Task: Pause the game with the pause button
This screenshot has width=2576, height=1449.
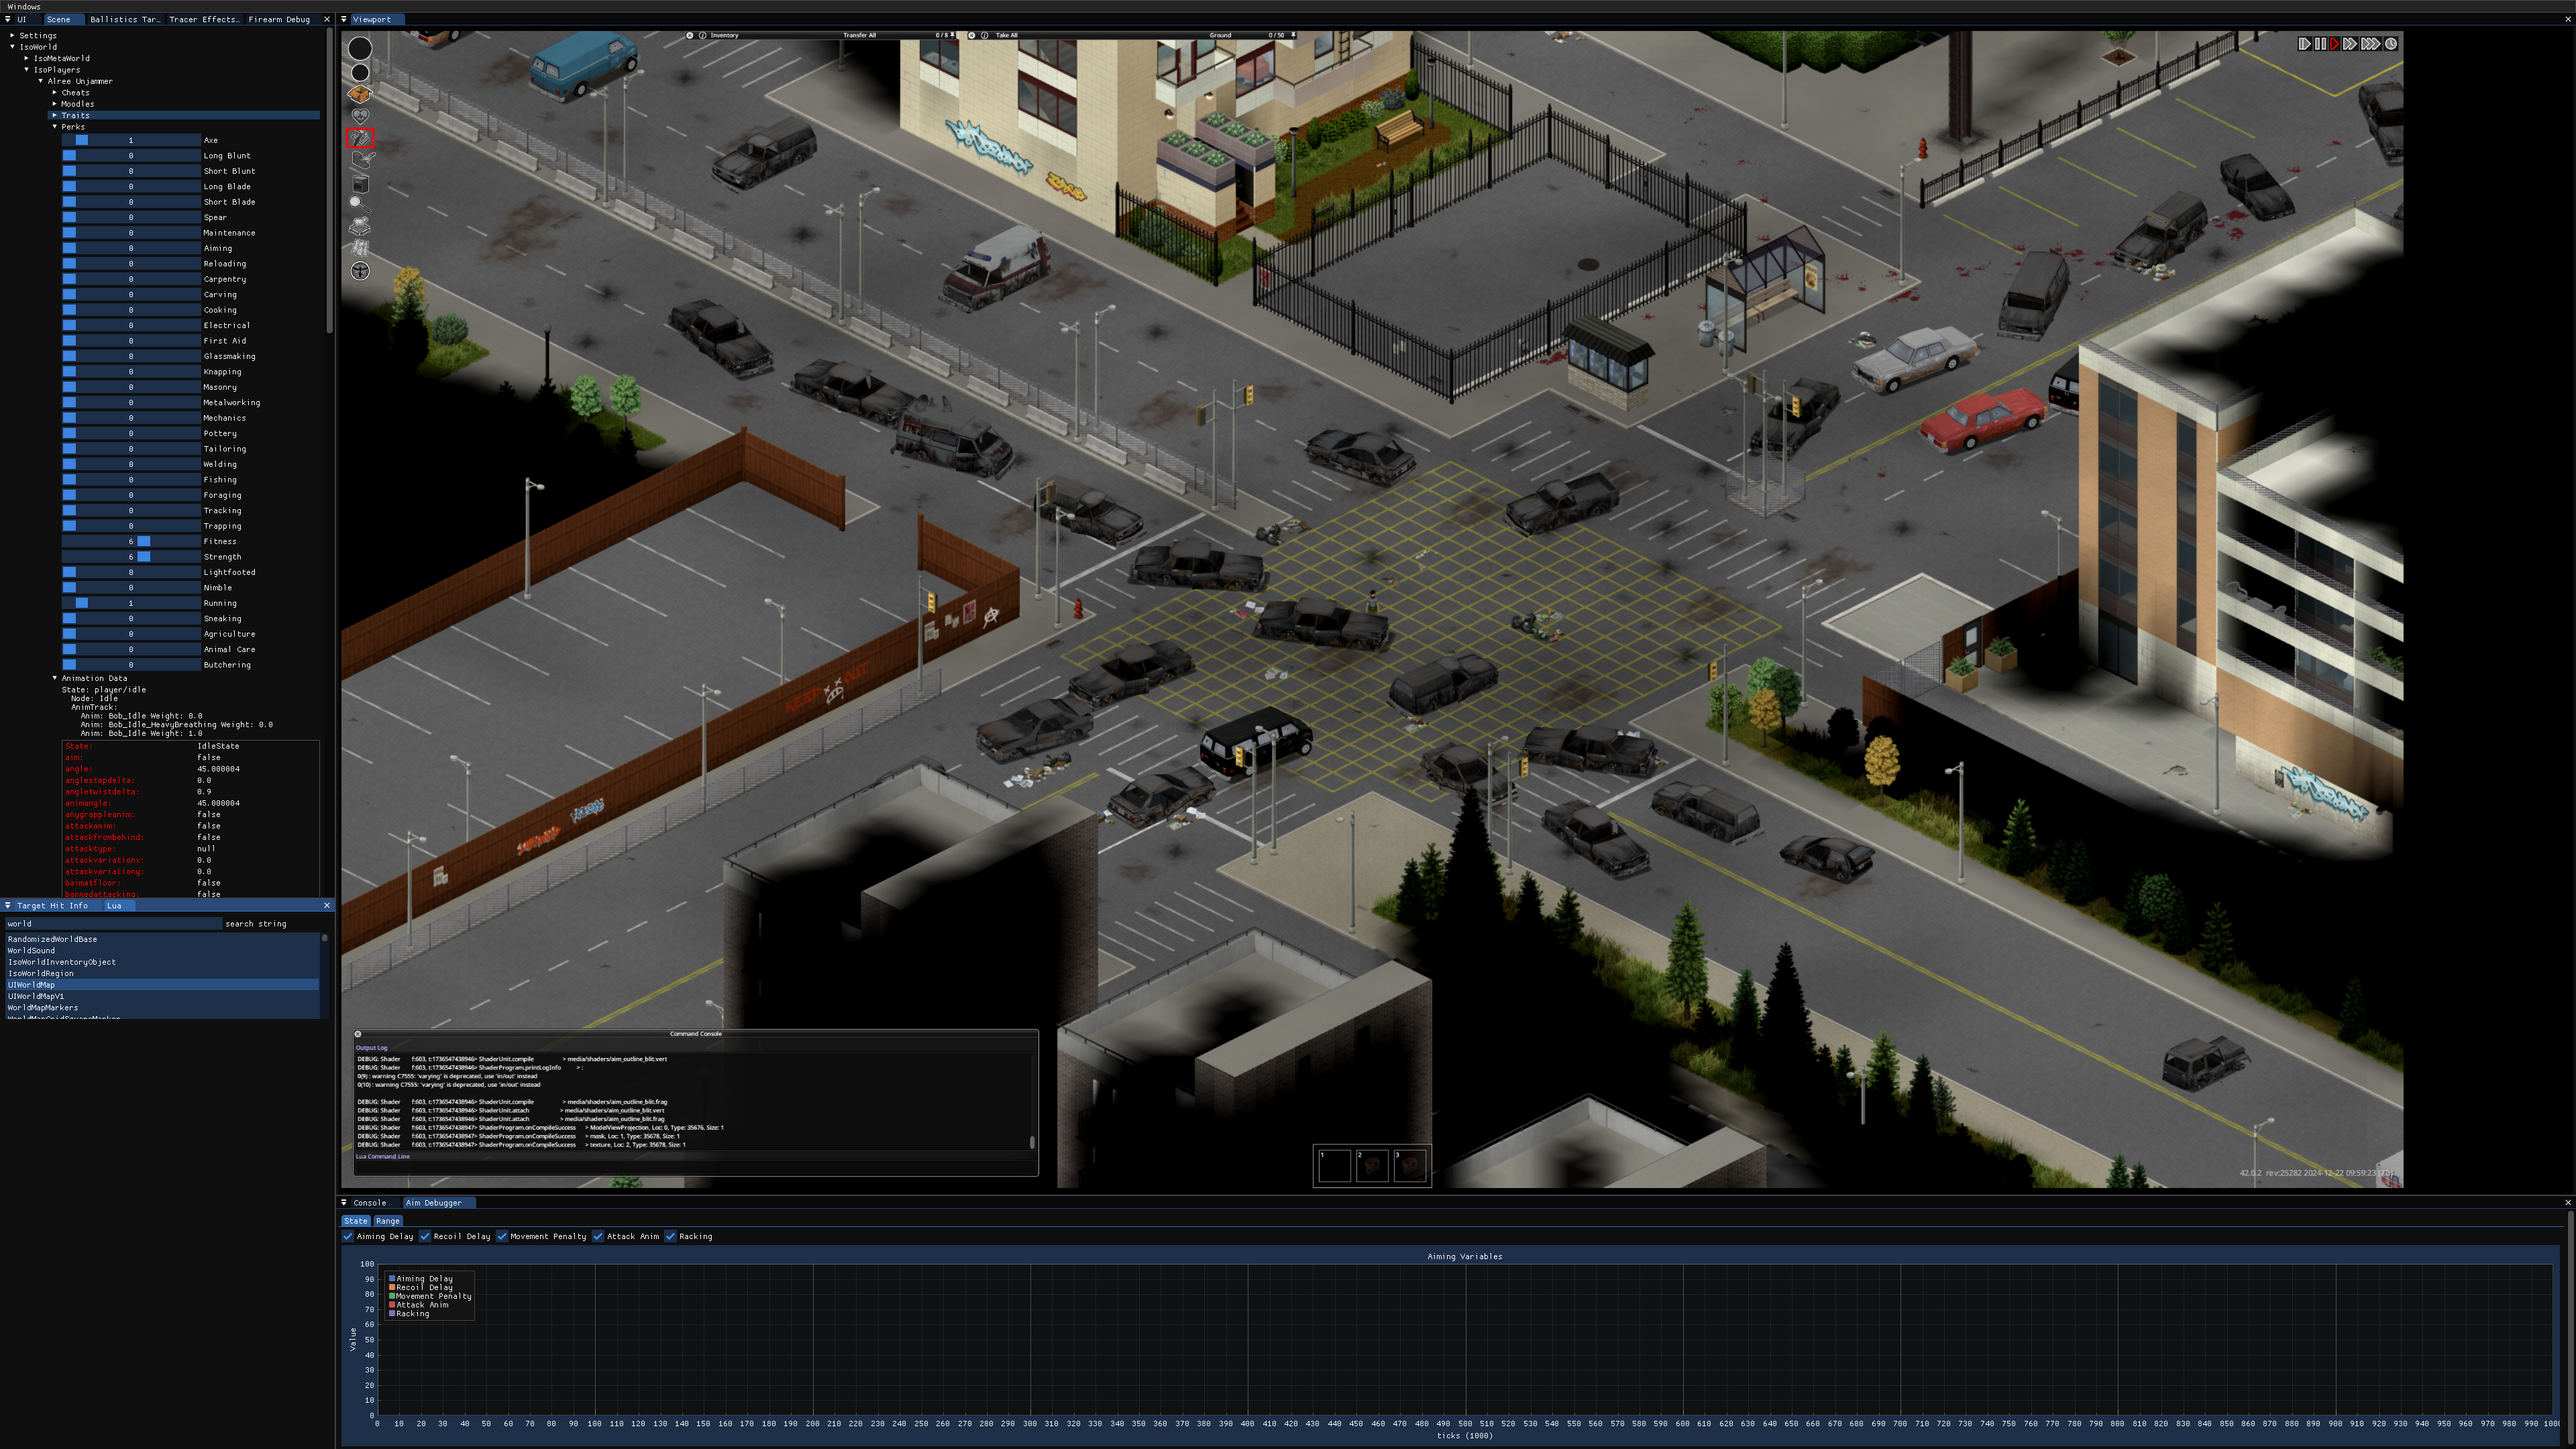Action: [x=2320, y=44]
